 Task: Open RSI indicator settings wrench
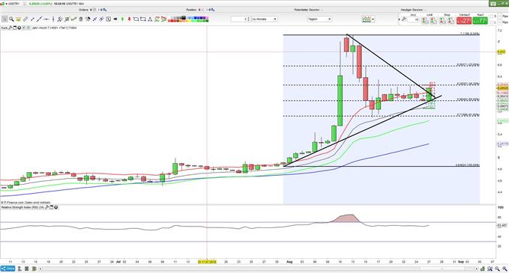[x=46, y=207]
